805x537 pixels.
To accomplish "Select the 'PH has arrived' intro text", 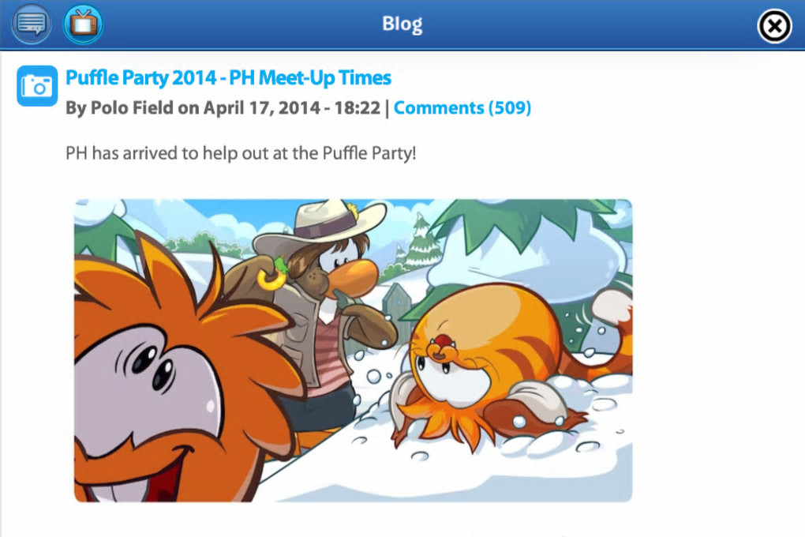I will click(x=241, y=153).
